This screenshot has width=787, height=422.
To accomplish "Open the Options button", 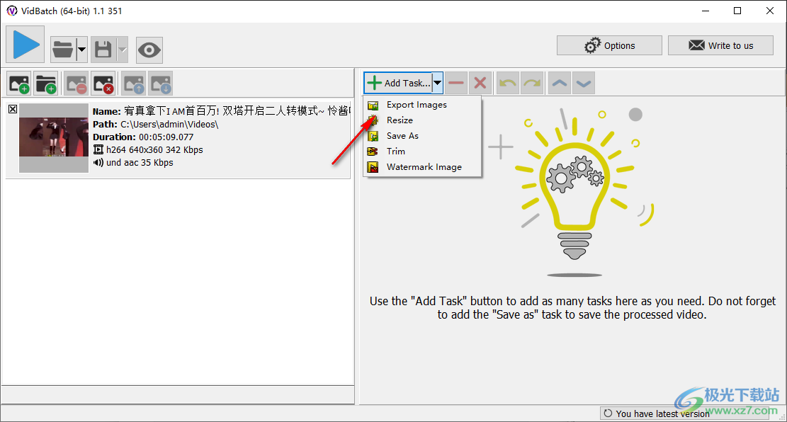I will [609, 45].
